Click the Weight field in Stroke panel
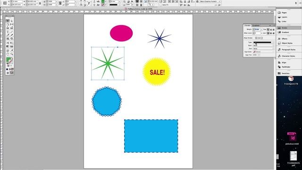Viewport: 302px width, 170px height. pos(257,29)
